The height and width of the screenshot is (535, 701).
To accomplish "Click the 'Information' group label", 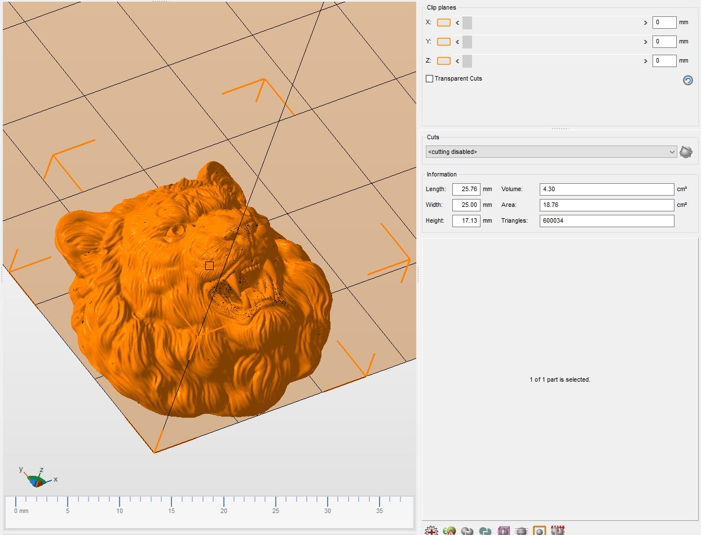I will pyautogui.click(x=442, y=175).
